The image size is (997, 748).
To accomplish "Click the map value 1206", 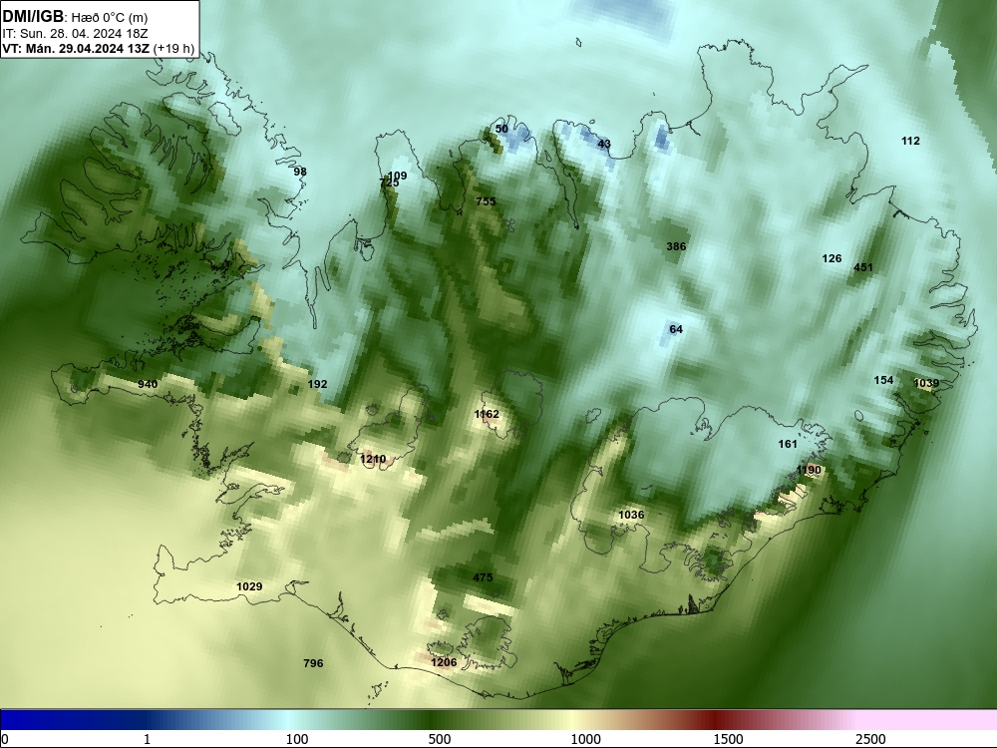I will click(444, 663).
